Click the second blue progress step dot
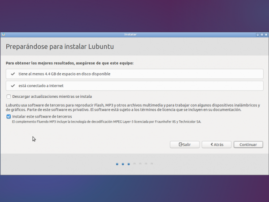Screen dimensions: 269x202 (123, 164)
